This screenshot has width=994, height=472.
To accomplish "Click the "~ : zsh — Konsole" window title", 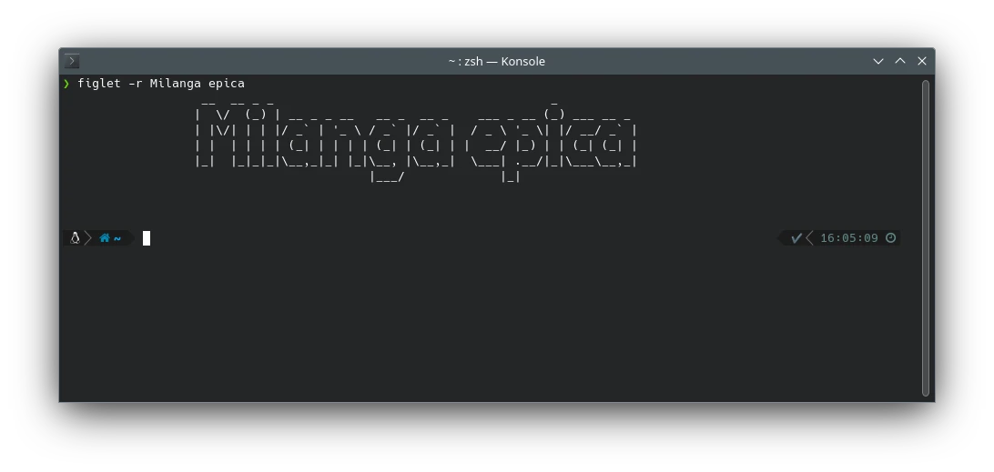I will [496, 61].
